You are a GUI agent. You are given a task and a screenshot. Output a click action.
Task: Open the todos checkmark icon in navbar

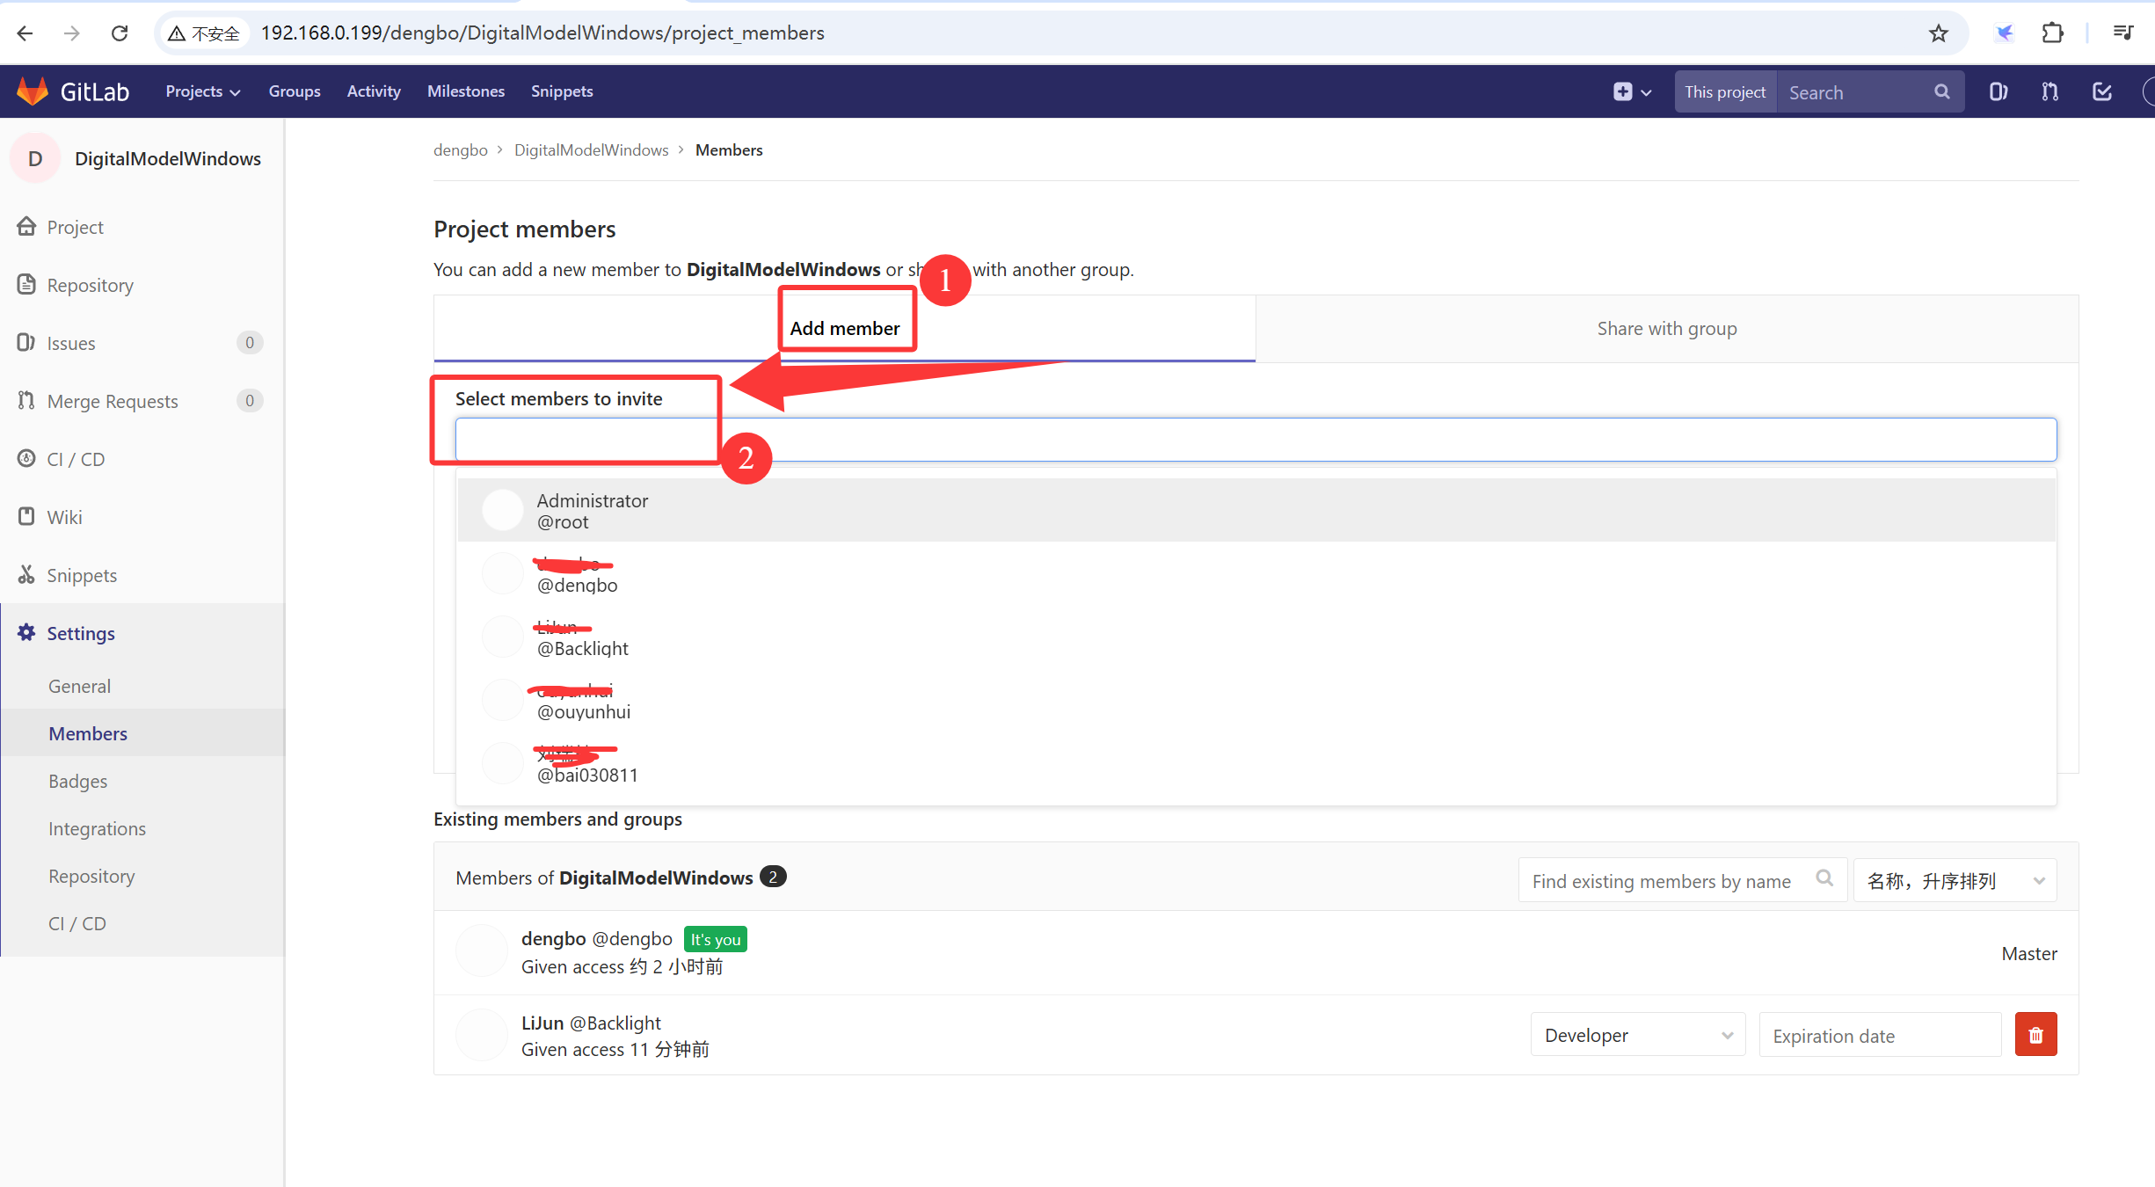tap(2101, 91)
